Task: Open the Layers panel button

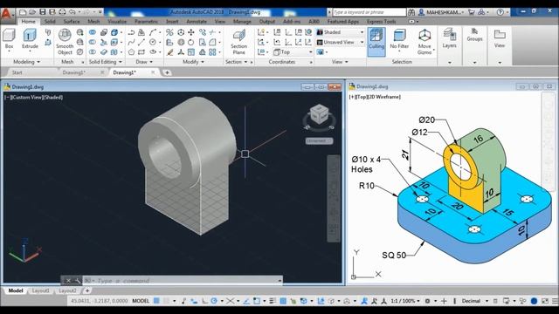Action: point(449,38)
